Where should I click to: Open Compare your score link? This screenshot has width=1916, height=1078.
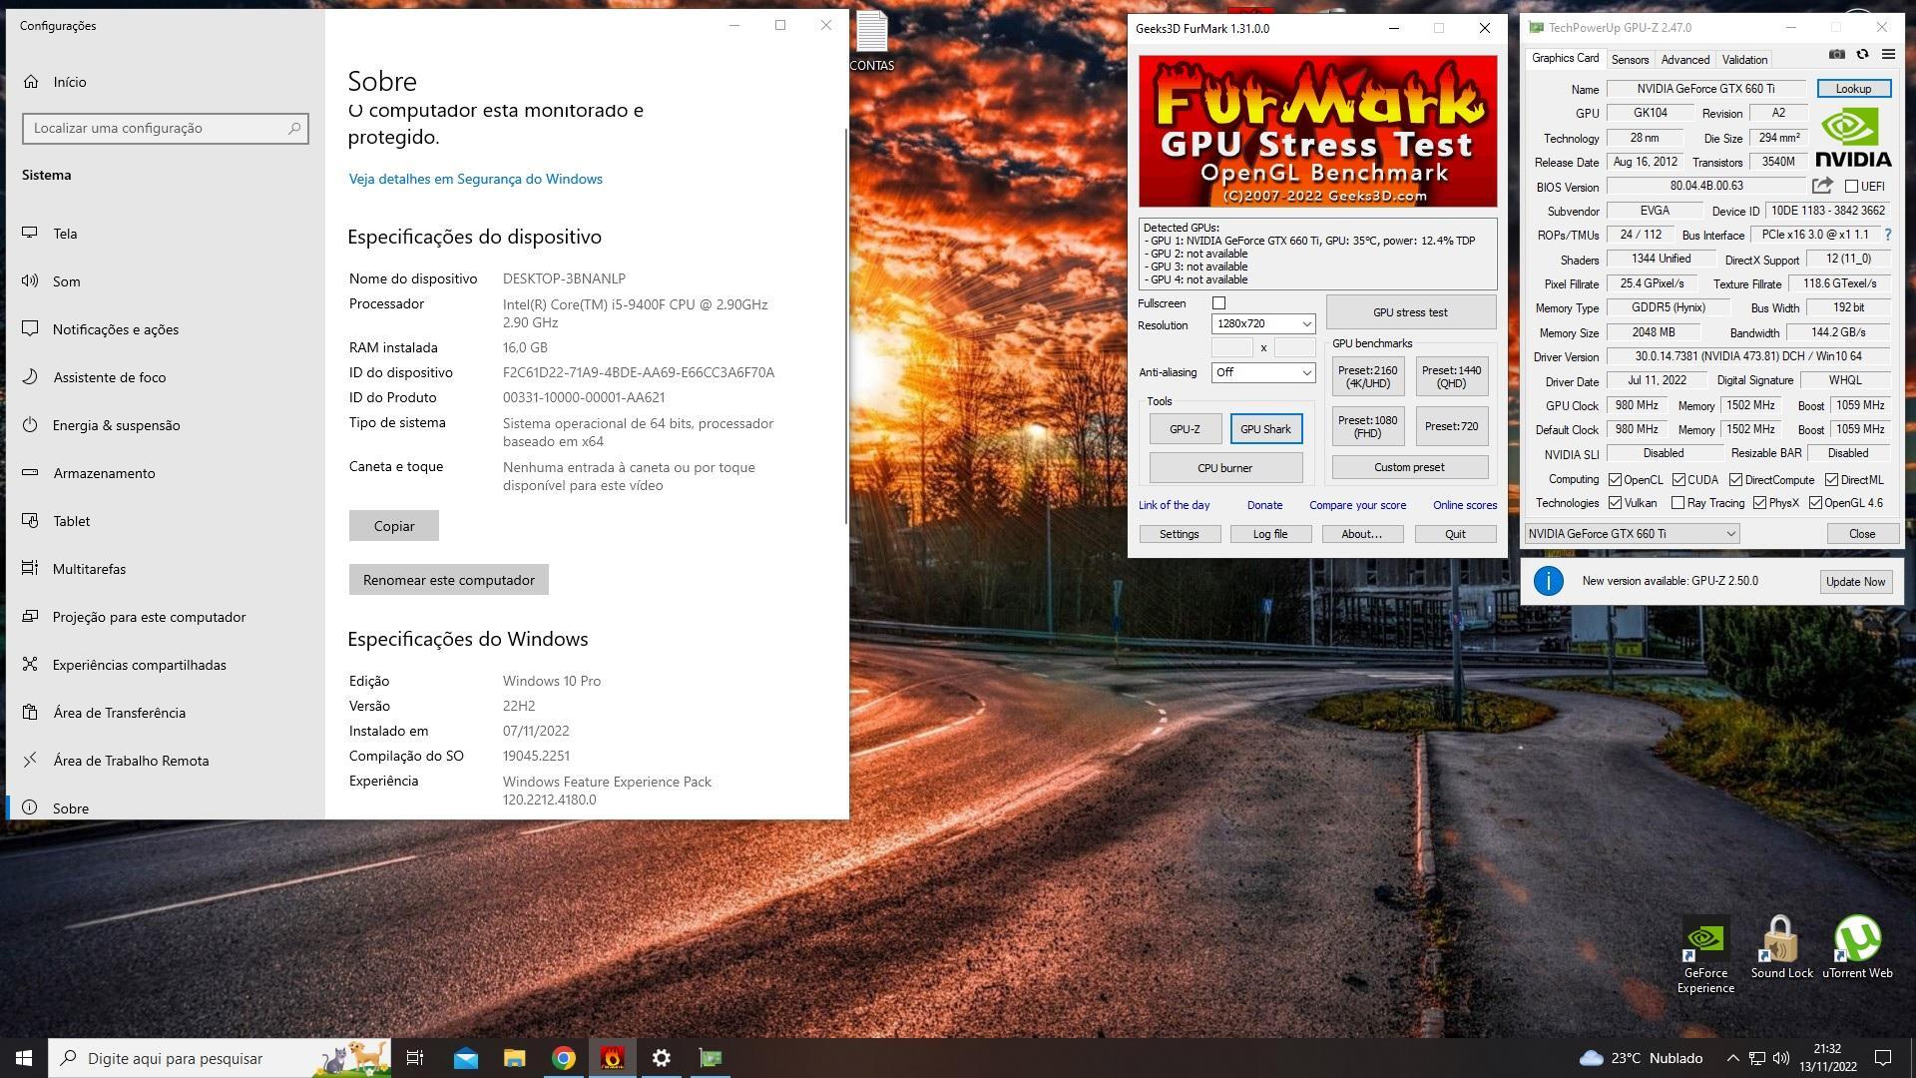1357,505
